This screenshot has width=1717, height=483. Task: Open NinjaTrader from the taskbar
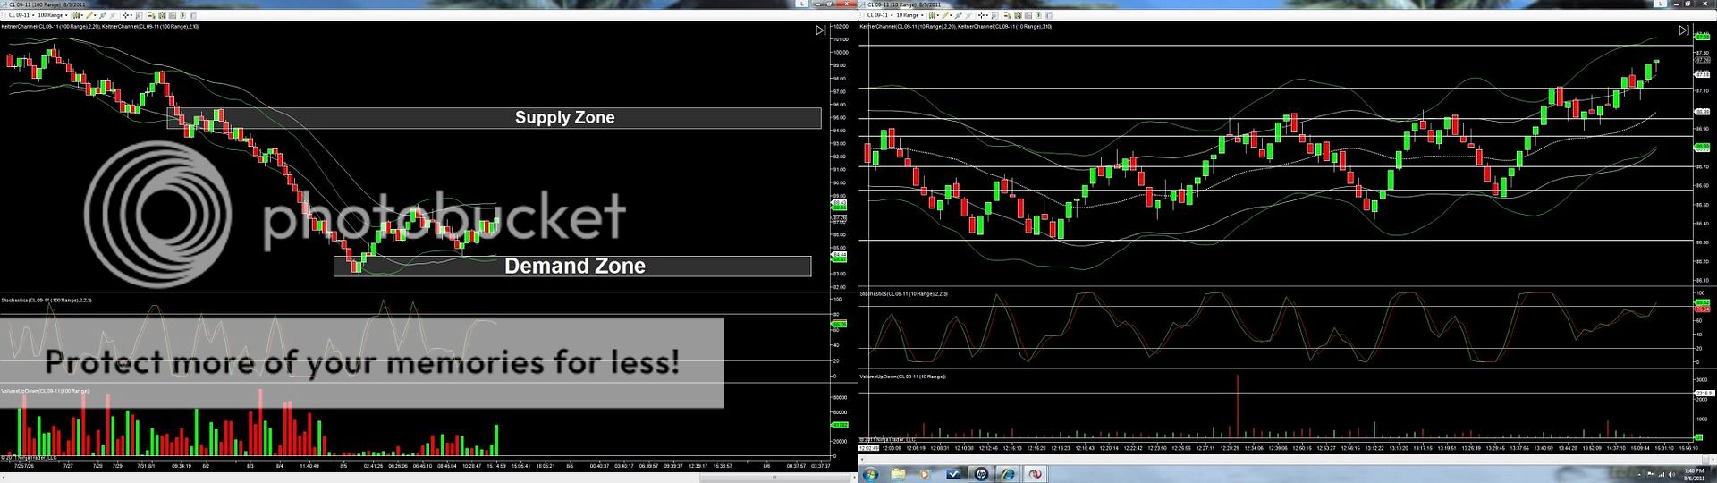[x=1035, y=474]
